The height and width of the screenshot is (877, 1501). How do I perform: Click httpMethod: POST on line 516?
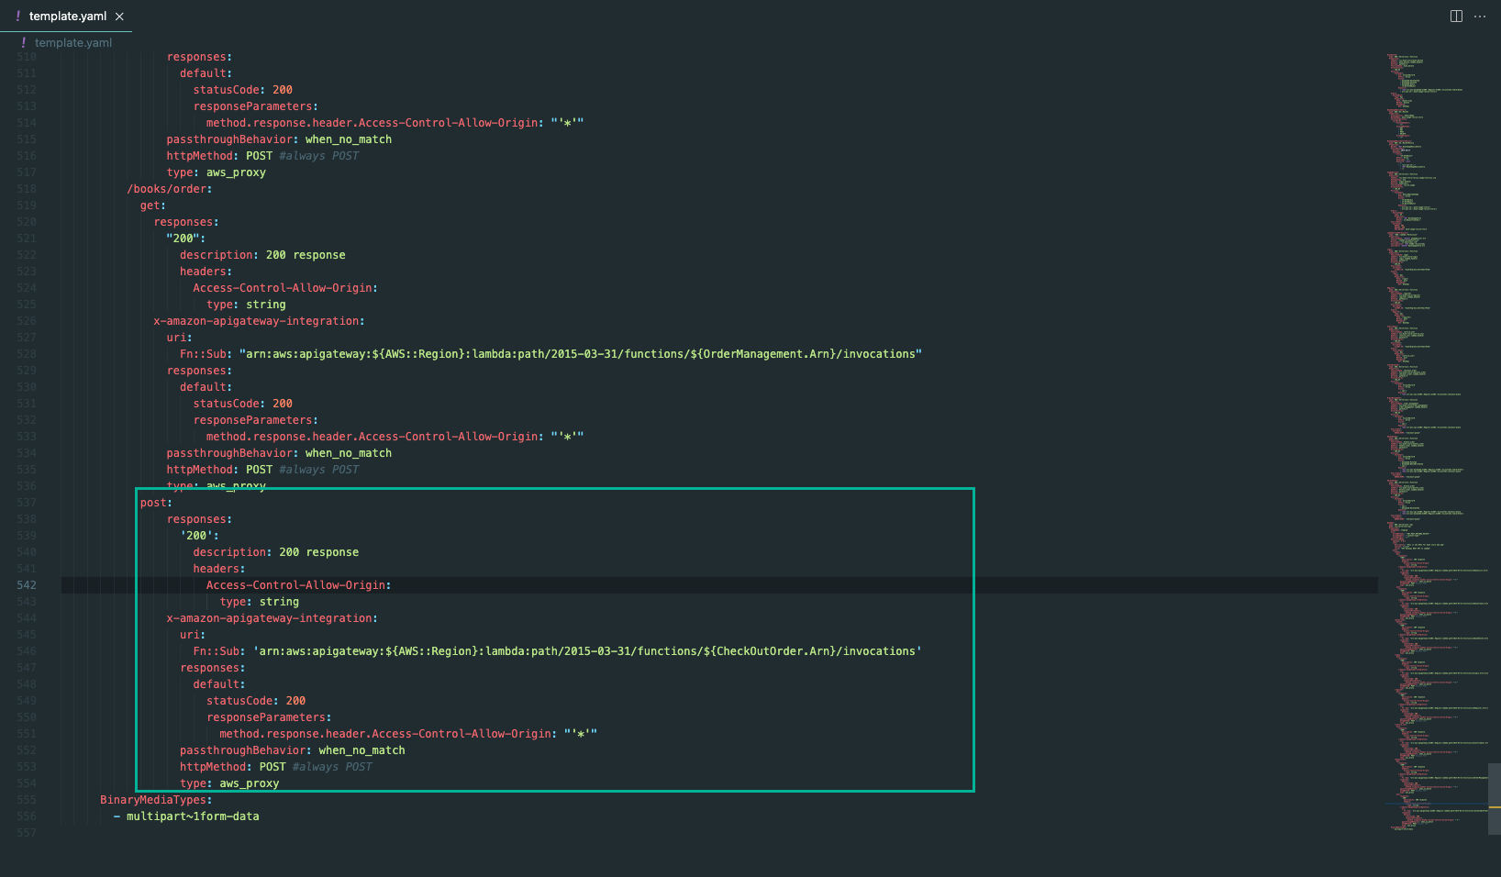[220, 156]
